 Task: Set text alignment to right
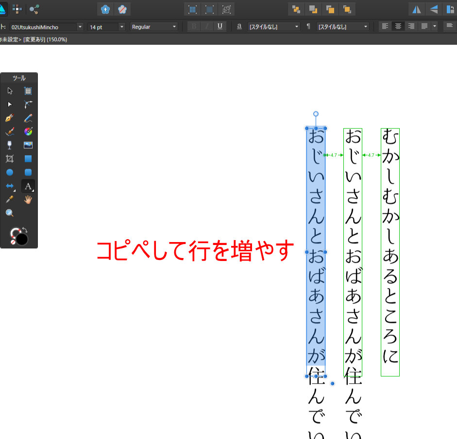pyautogui.click(x=411, y=27)
